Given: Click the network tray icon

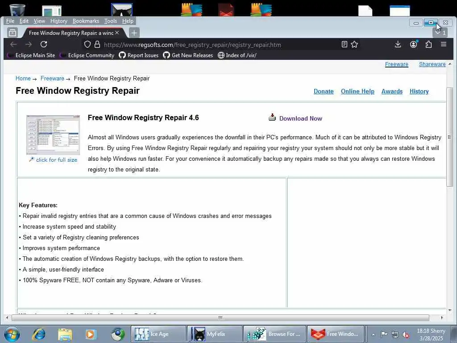Looking at the screenshot, I should pos(395,335).
